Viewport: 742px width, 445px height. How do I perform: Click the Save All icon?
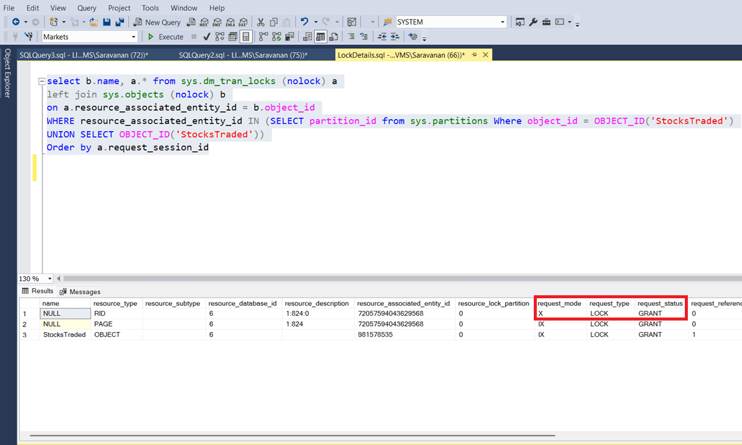click(x=120, y=22)
